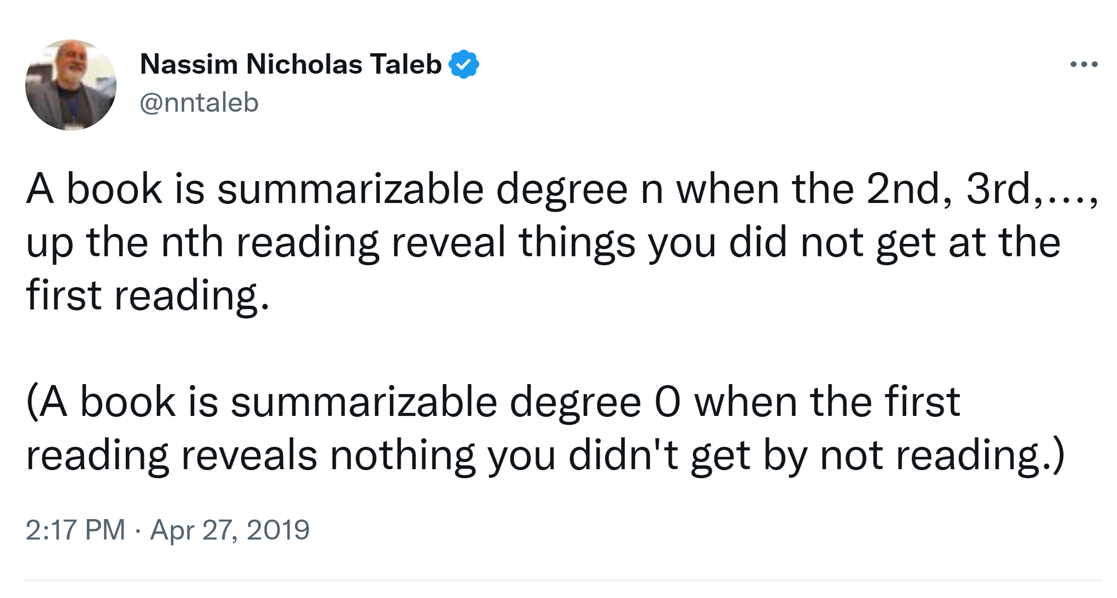Click "2nd" in the tweet text
This screenshot has width=1117, height=598.
pos(909,189)
